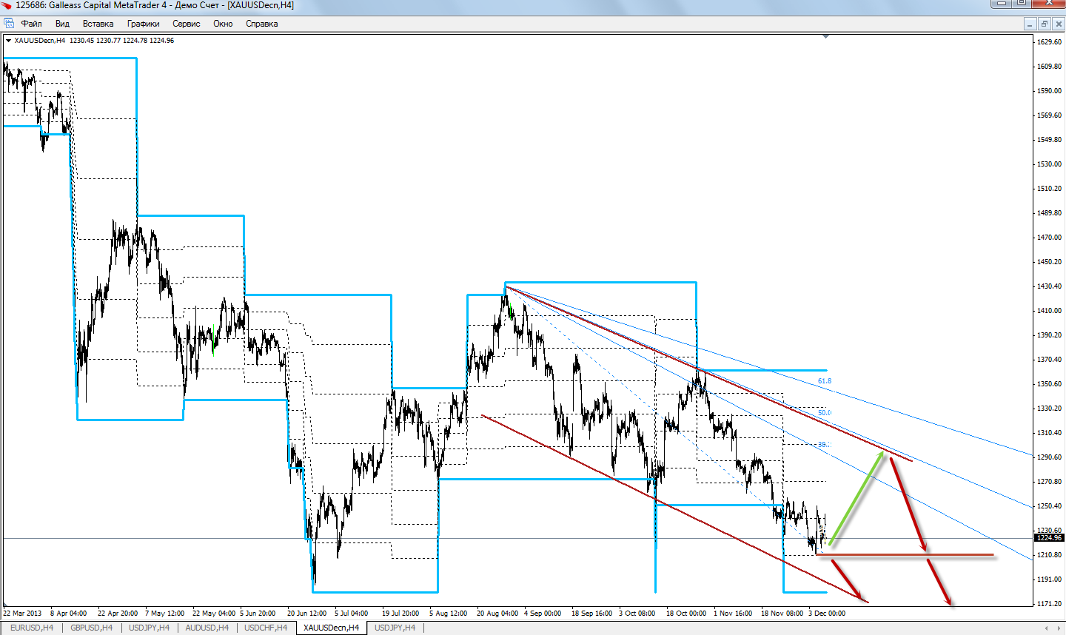Switch to the USDCHF,H4 chart tab

[x=266, y=628]
